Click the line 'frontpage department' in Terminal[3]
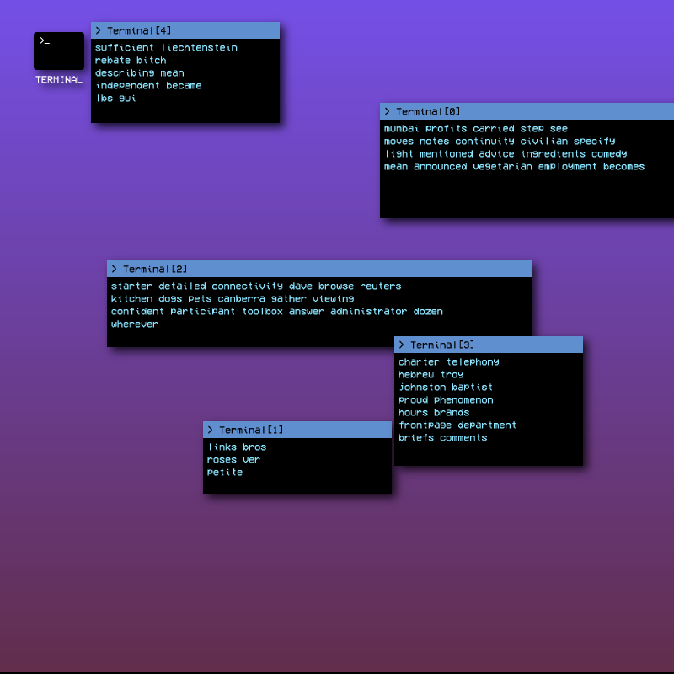The width and height of the screenshot is (674, 674). [457, 425]
